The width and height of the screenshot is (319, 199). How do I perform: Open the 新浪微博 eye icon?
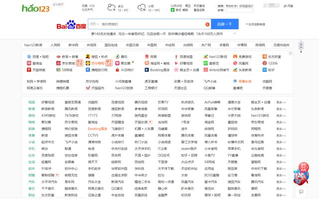point(58,56)
